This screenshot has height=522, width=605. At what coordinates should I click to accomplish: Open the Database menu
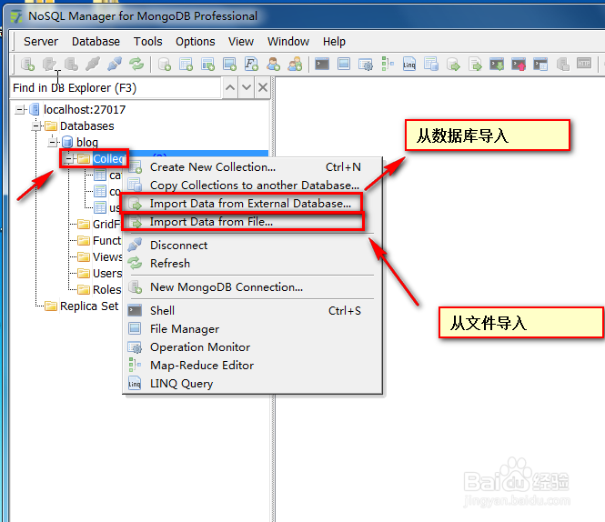point(96,41)
